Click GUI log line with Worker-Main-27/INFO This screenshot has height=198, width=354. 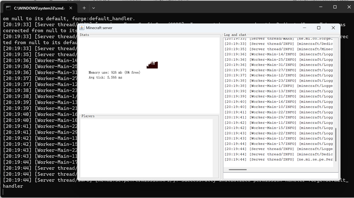(279, 70)
